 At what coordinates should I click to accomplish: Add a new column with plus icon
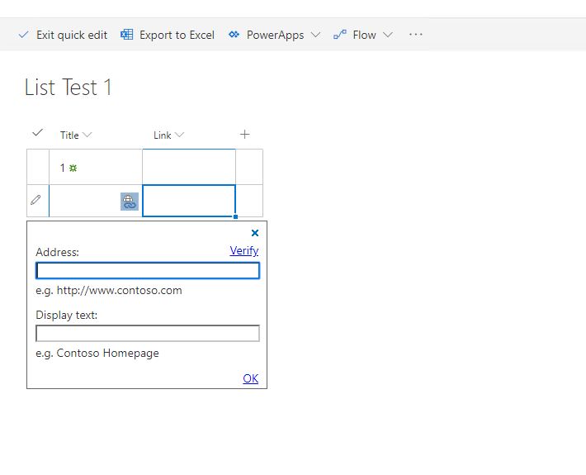click(x=245, y=135)
